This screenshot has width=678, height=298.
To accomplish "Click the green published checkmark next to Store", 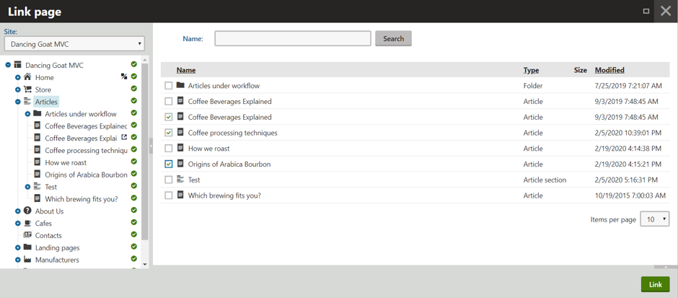I will pyautogui.click(x=133, y=89).
